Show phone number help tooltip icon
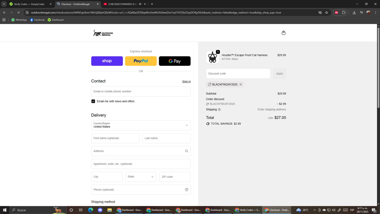This screenshot has width=380, height=214. 186,190
